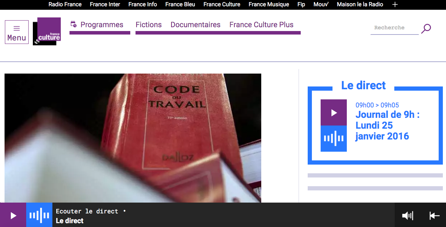Mute the audio with the speaker icon
Screen dimensions: 446x227
coord(407,215)
